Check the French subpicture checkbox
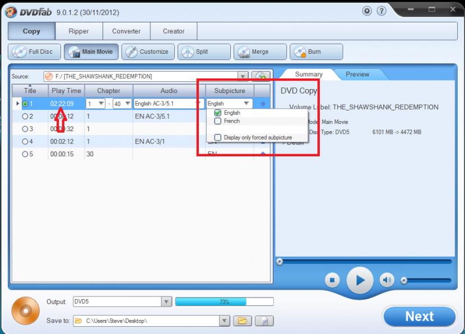Image resolution: width=465 pixels, height=334 pixels. pyautogui.click(x=218, y=121)
